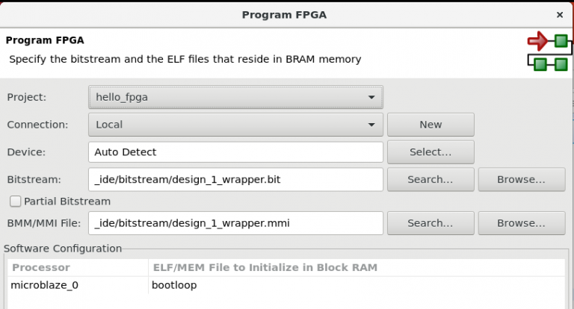
Task: Click Search... for the BMM/MMI File
Action: [430, 223]
